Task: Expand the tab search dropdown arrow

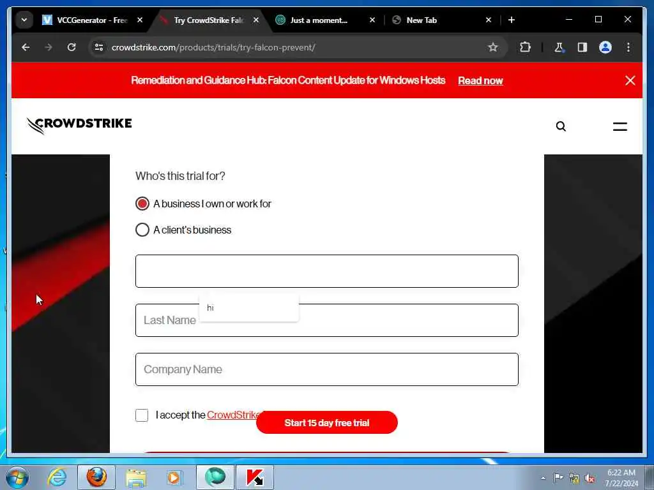Action: (24, 20)
